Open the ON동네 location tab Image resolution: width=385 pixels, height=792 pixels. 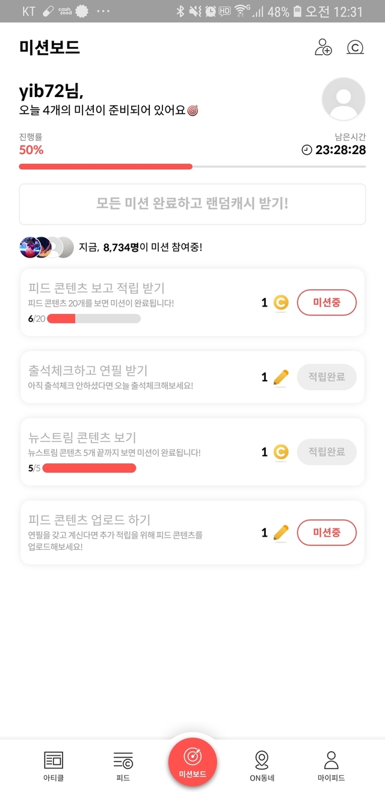[262, 765]
